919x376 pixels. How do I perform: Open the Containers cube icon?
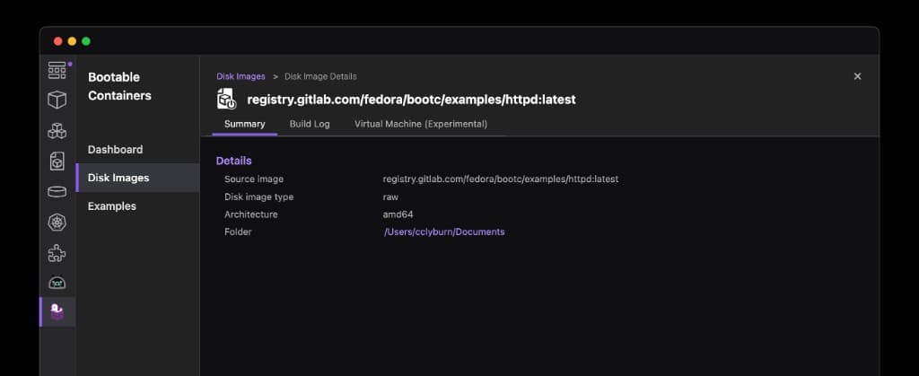click(x=57, y=101)
